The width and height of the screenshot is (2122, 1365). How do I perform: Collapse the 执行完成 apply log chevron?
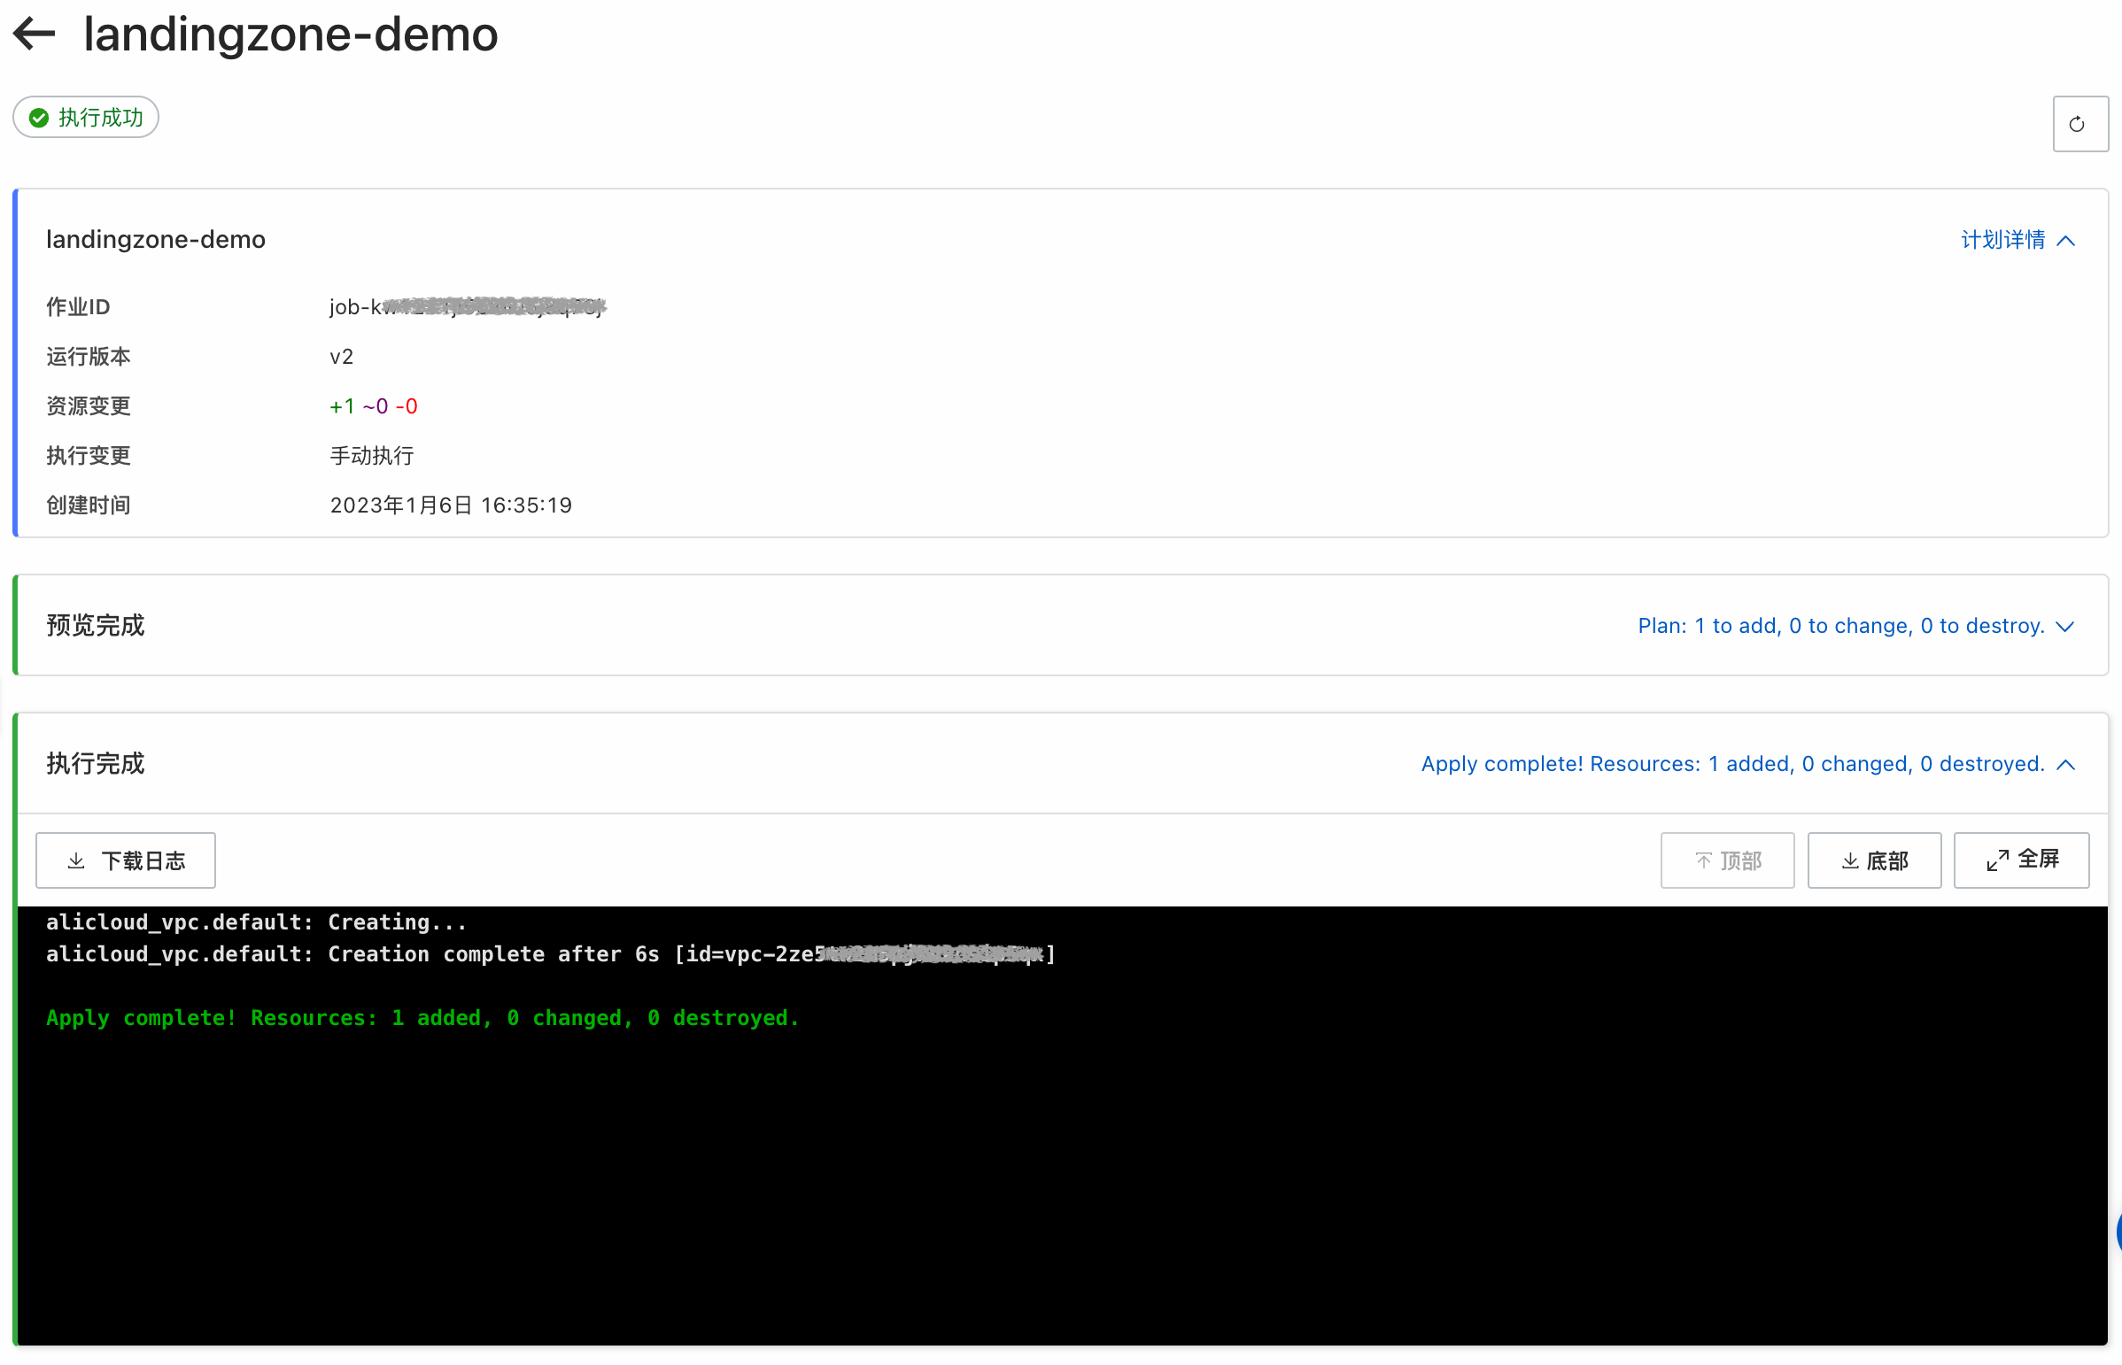click(2066, 764)
